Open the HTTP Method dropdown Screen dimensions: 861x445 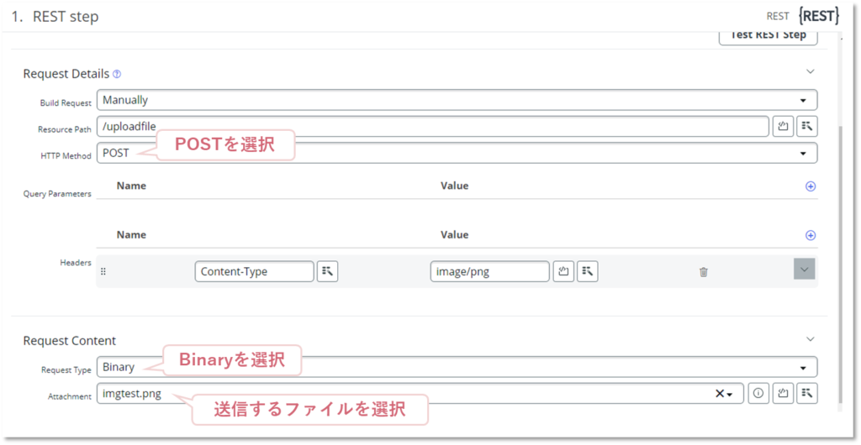point(457,153)
